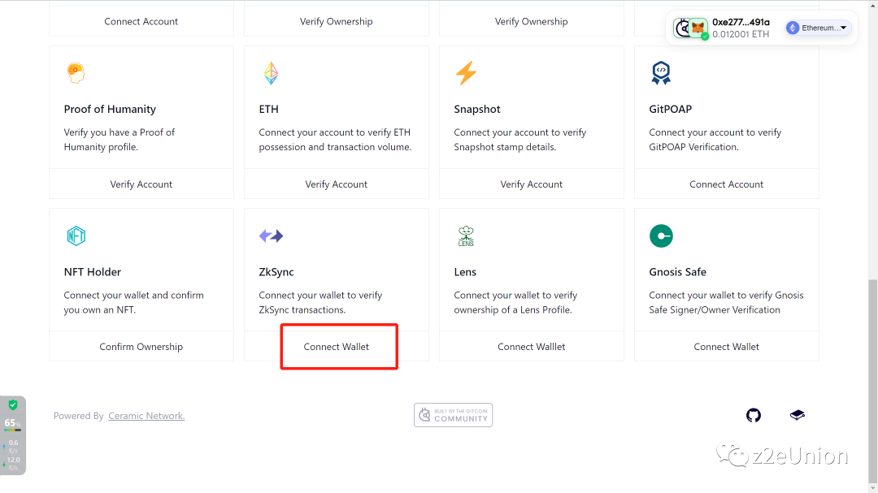Image resolution: width=878 pixels, height=493 pixels.
Task: Click the Proof of Humanity icon
Action: [75, 73]
